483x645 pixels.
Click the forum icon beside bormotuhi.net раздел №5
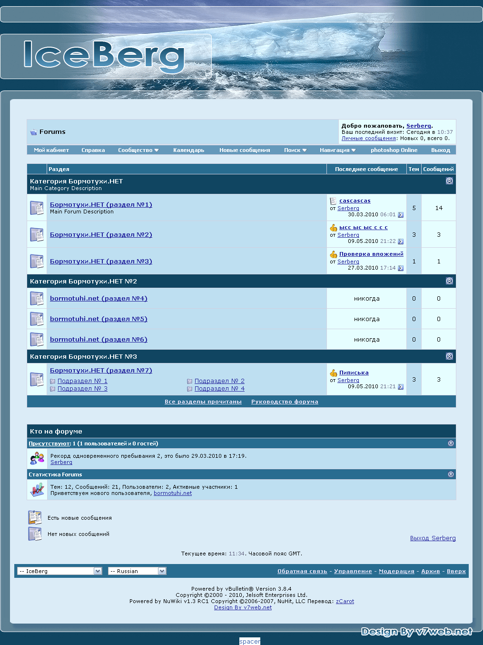pos(37,319)
